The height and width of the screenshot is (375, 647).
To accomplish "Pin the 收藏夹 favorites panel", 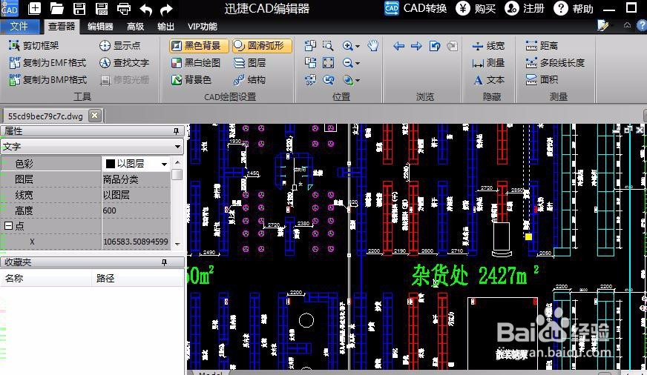I will (164, 262).
